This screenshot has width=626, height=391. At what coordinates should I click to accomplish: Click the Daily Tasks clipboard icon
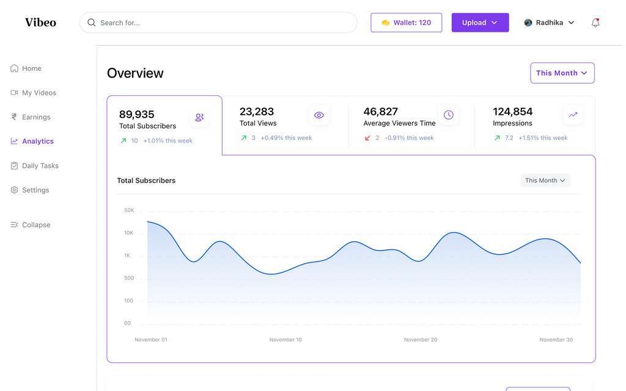click(x=14, y=166)
